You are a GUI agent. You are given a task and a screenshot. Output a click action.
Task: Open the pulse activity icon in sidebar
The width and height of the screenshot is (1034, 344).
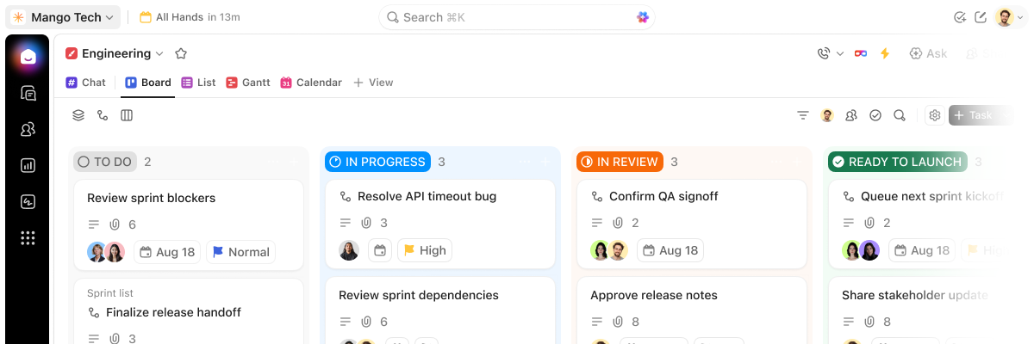pyautogui.click(x=28, y=202)
